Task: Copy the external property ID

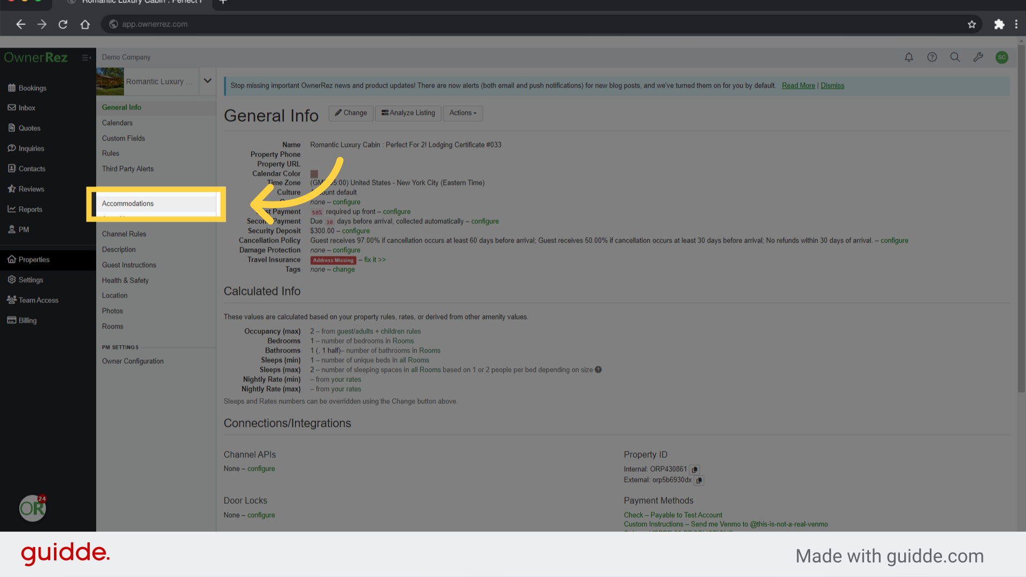Action: pyautogui.click(x=699, y=480)
